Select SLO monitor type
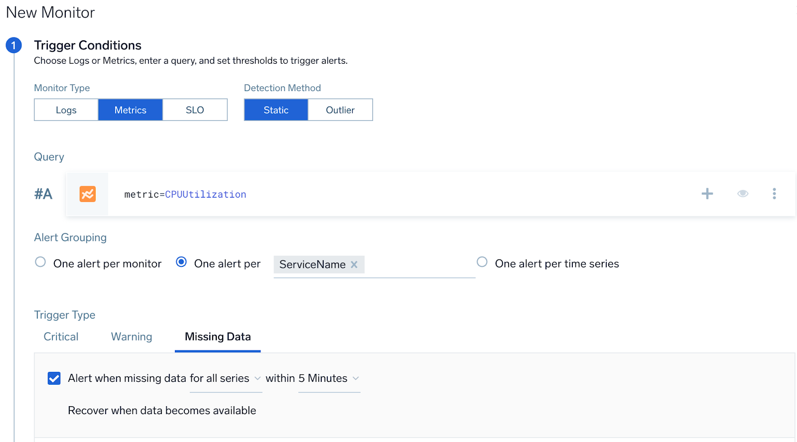Viewport: 797px width, 442px height. (x=195, y=110)
